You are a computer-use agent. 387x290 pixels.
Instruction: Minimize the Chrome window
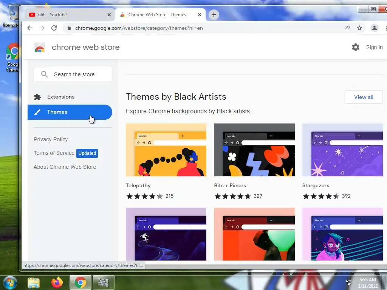pyautogui.click(x=363, y=9)
